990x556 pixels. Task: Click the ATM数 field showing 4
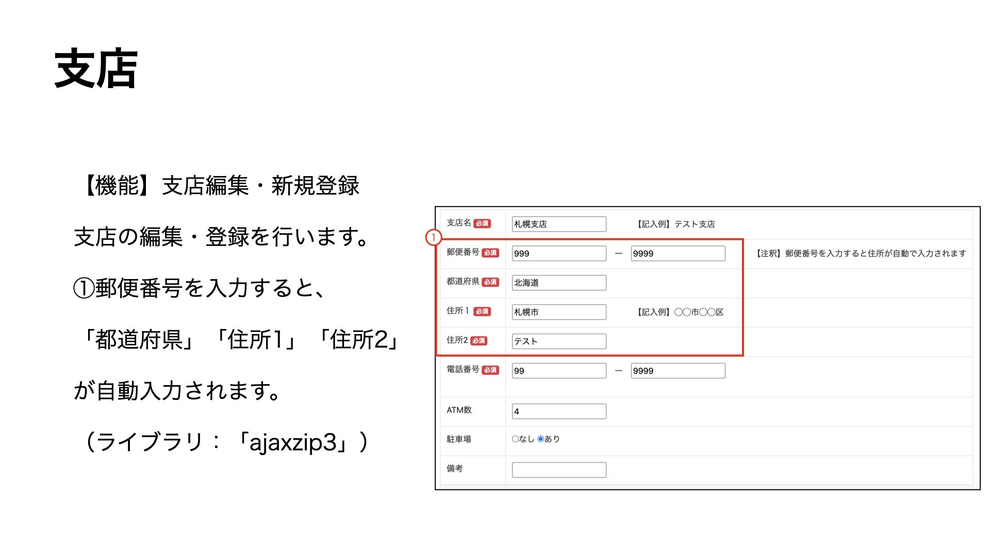point(558,410)
